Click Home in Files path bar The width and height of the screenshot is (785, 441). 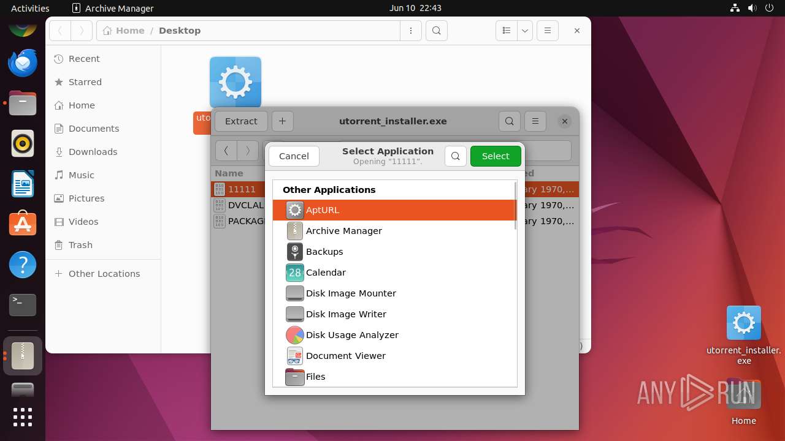(124, 31)
